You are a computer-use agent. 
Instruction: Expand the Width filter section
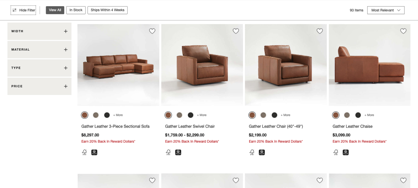click(x=39, y=31)
